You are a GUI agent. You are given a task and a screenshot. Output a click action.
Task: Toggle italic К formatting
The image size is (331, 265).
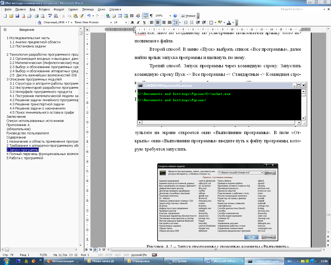coord(138,23)
